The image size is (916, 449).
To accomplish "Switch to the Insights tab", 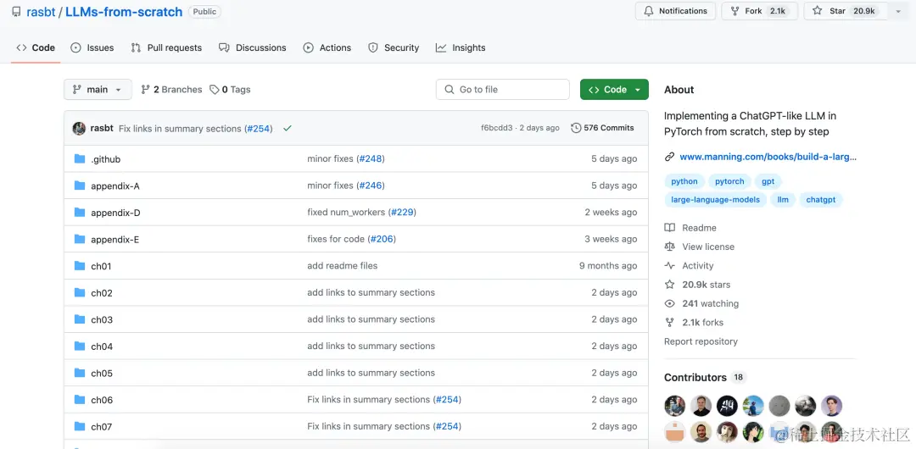I will click(x=461, y=48).
